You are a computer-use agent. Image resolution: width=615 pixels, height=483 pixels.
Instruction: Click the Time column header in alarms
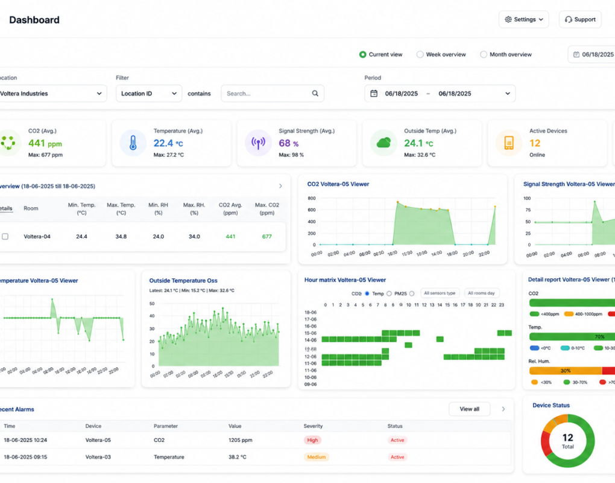pos(10,426)
